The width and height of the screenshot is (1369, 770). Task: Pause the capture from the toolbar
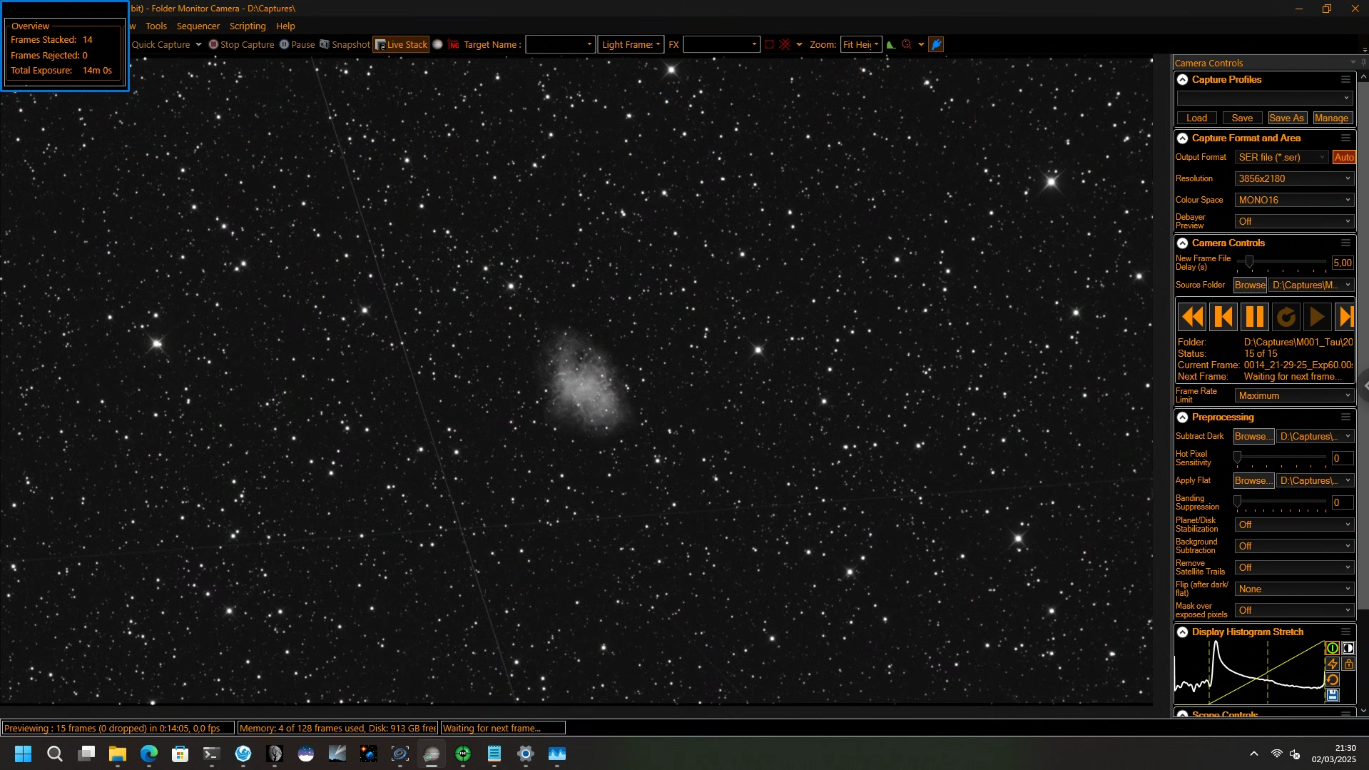click(x=297, y=44)
